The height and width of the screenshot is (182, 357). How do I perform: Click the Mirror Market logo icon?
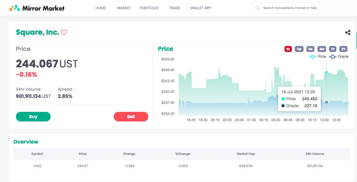point(15,8)
